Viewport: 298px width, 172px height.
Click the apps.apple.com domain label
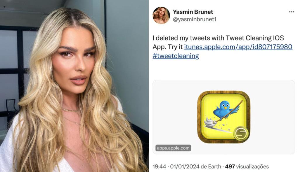click(x=173, y=148)
